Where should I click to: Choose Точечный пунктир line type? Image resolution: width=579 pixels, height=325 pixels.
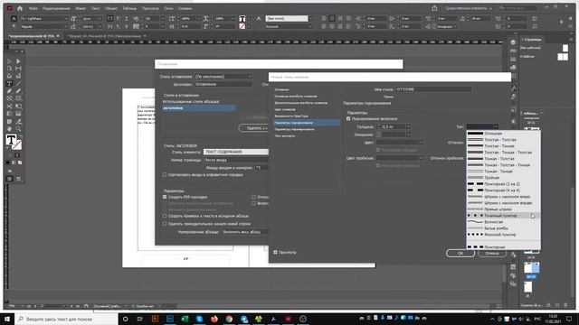click(x=504, y=216)
